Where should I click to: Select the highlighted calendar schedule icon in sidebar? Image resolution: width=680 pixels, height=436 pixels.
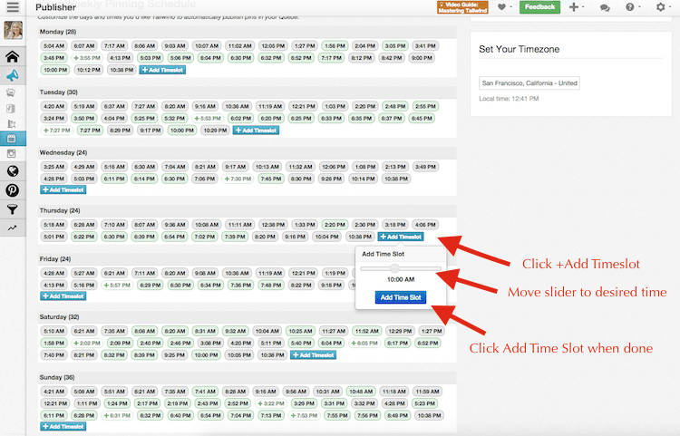pos(13,139)
